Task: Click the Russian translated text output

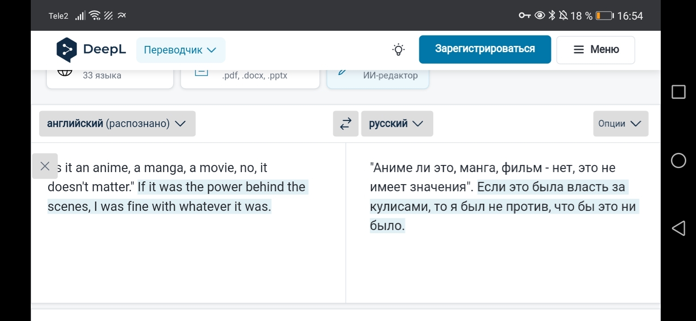Action: [502, 197]
